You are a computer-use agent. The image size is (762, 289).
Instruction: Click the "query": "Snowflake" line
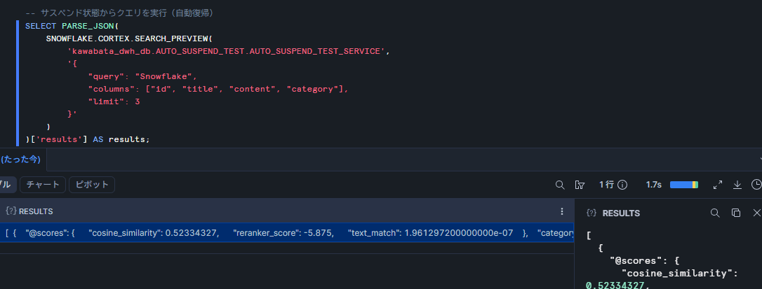[x=143, y=76]
